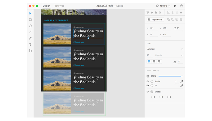Screen dimensions: 212x121
Task: Click the Play preview icon
Action: (x=175, y=6)
